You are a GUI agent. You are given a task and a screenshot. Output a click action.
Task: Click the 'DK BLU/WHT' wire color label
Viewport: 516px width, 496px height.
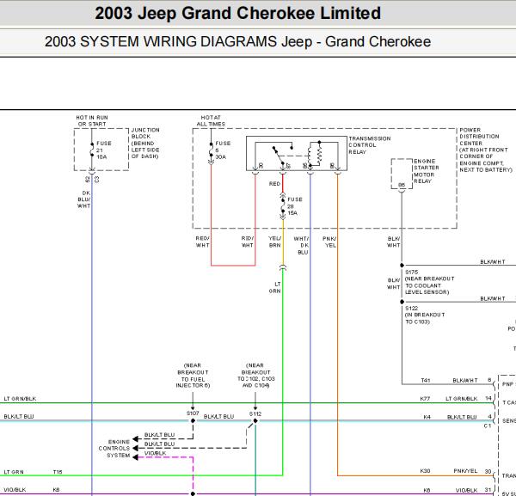click(84, 199)
